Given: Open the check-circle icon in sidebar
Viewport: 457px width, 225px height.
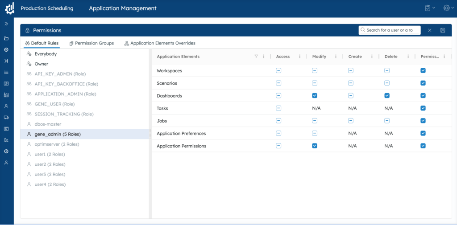Looking at the screenshot, I should [x=6, y=50].
